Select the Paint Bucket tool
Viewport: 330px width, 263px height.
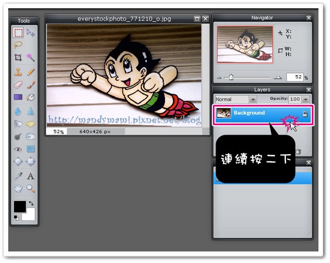(x=31, y=97)
